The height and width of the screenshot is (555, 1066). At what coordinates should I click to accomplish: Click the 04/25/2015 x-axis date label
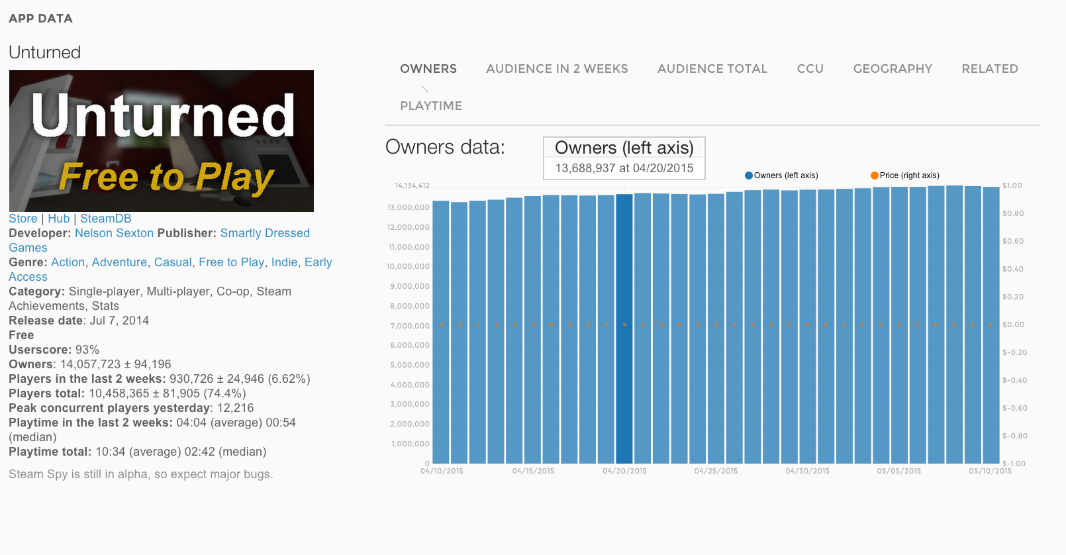click(716, 471)
